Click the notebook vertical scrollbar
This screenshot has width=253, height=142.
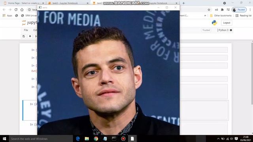(x=252, y=73)
